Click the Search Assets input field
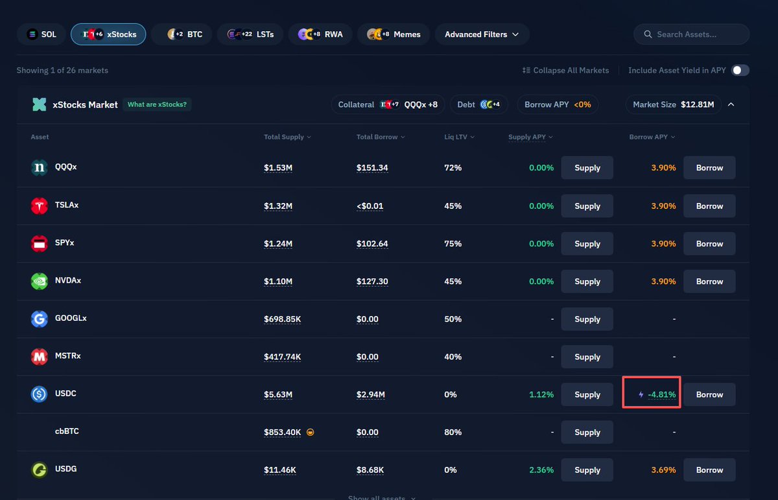778x500 pixels. pyautogui.click(x=691, y=34)
